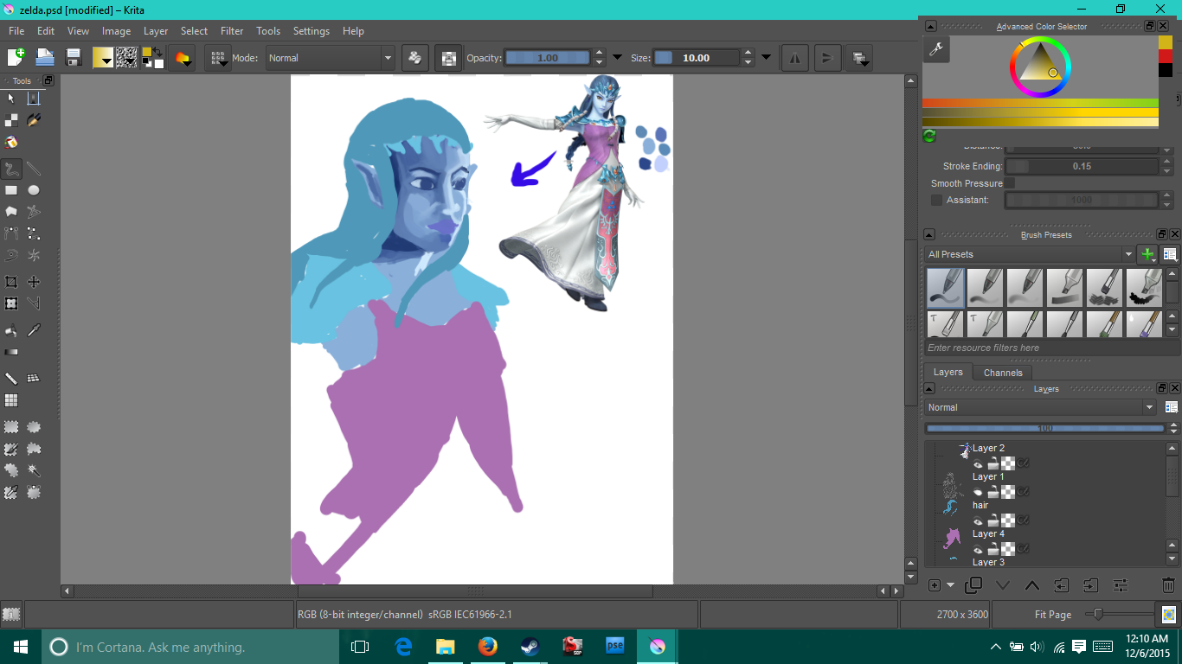The image size is (1182, 664).
Task: Switch to the Channels tab
Action: pyautogui.click(x=1003, y=373)
